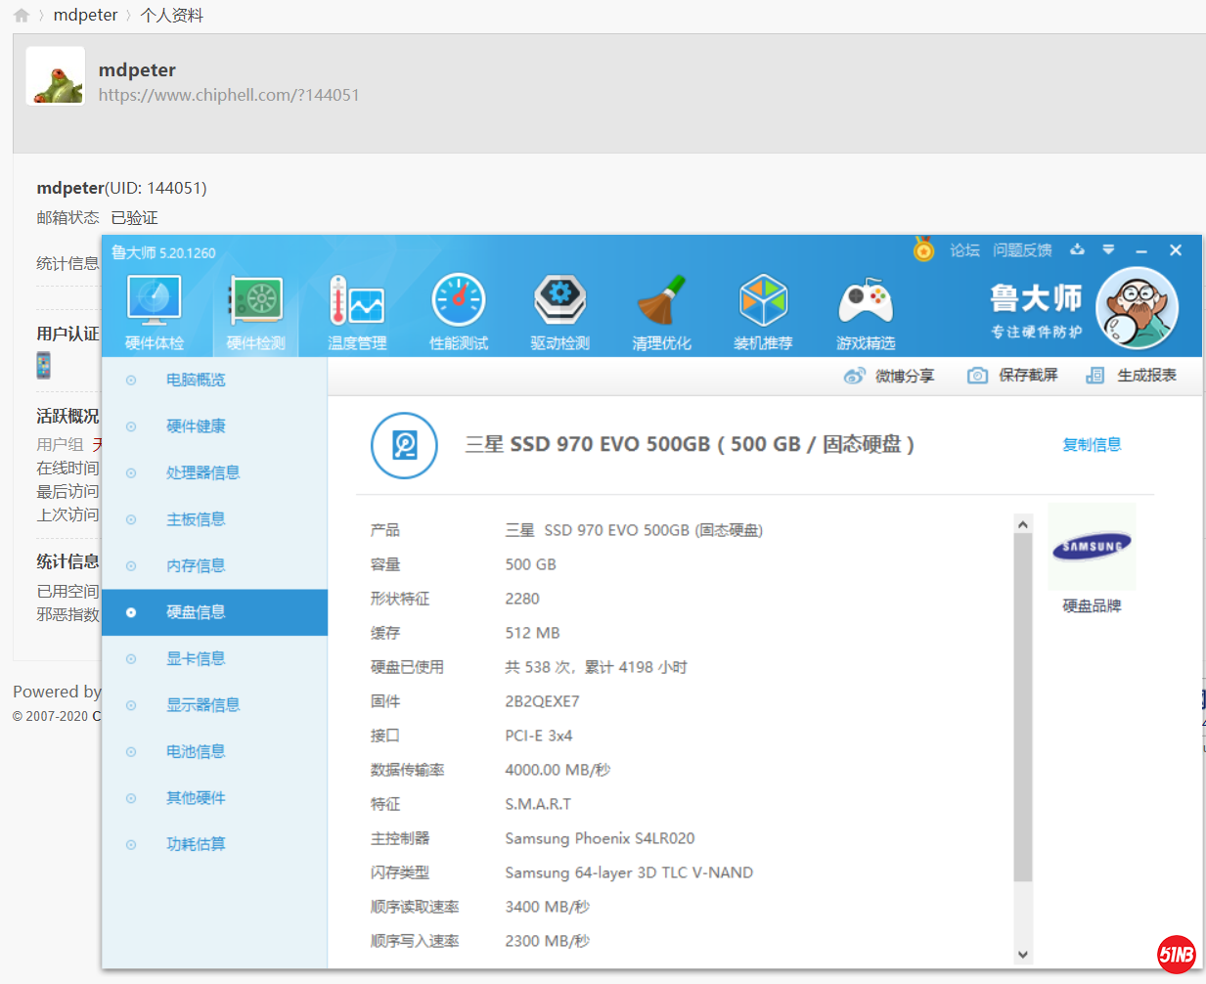
Task: Click the scrollbar down arrow
Action: (1023, 955)
